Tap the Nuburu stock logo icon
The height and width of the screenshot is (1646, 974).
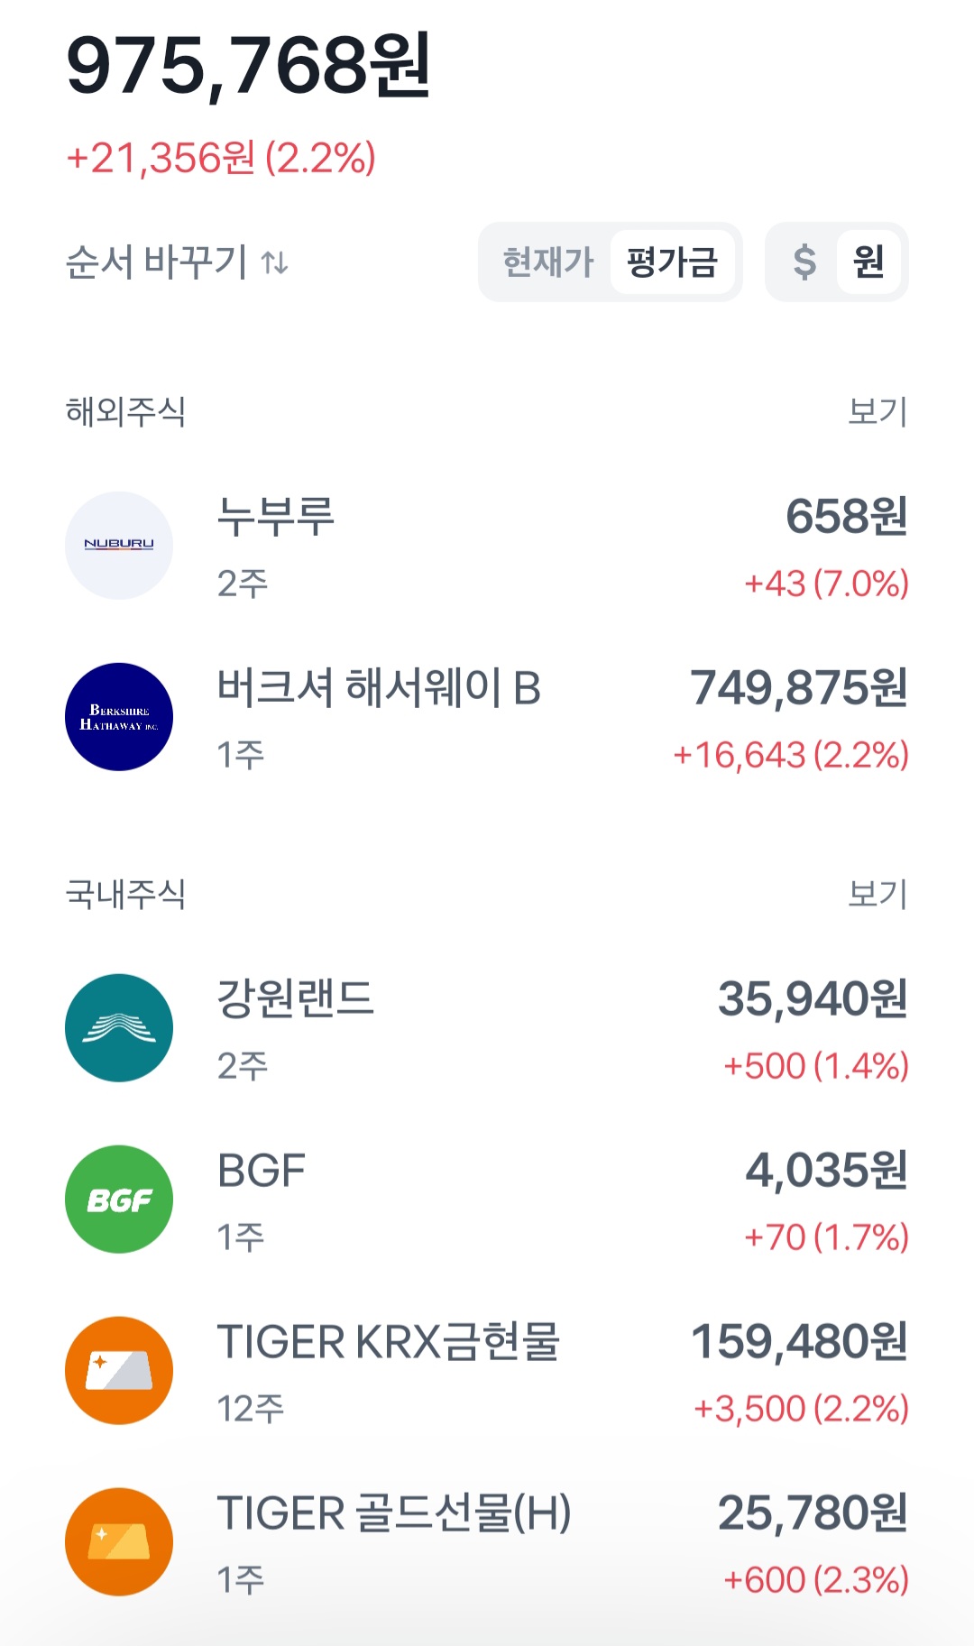pos(119,546)
